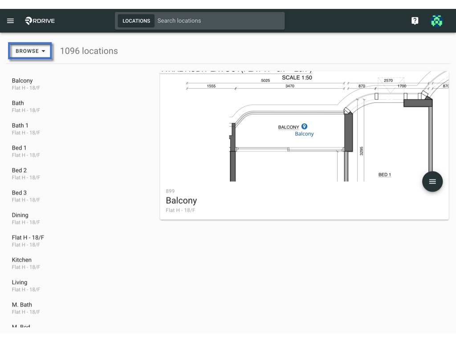Image resolution: width=456 pixels, height=342 pixels.
Task: Open the help question-mark icon
Action: pos(415,20)
